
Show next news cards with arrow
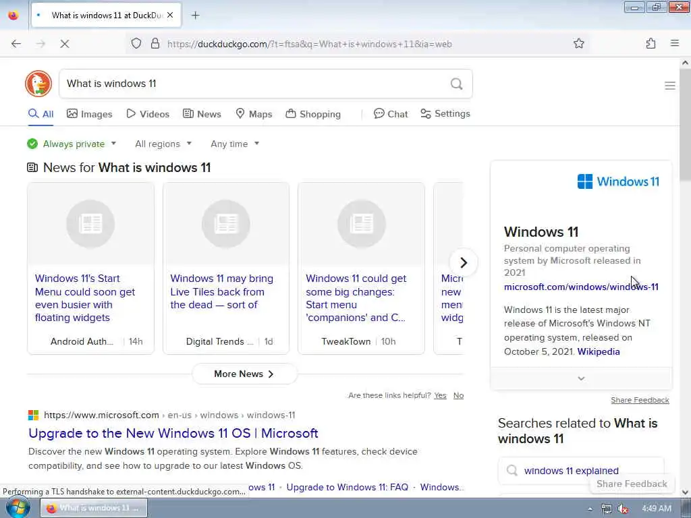pyautogui.click(x=463, y=262)
